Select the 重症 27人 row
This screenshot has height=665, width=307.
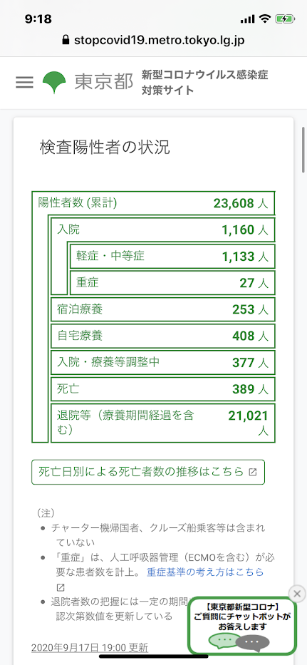pos(172,282)
